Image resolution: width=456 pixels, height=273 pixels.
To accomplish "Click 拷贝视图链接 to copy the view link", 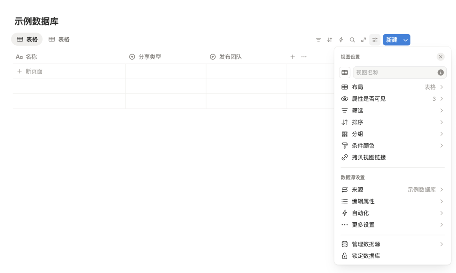I will [369, 157].
